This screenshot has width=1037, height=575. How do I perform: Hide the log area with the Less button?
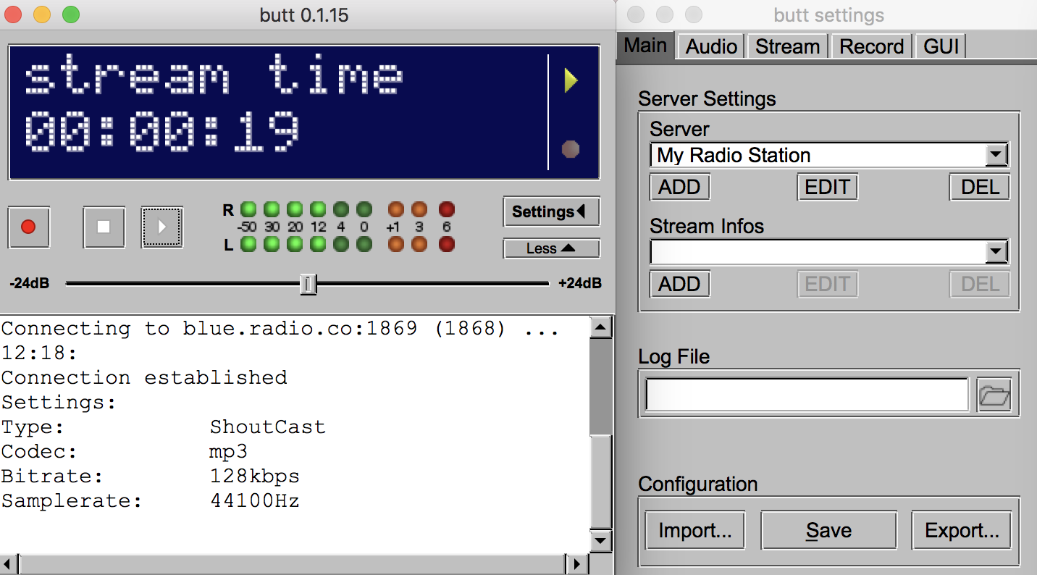point(552,248)
